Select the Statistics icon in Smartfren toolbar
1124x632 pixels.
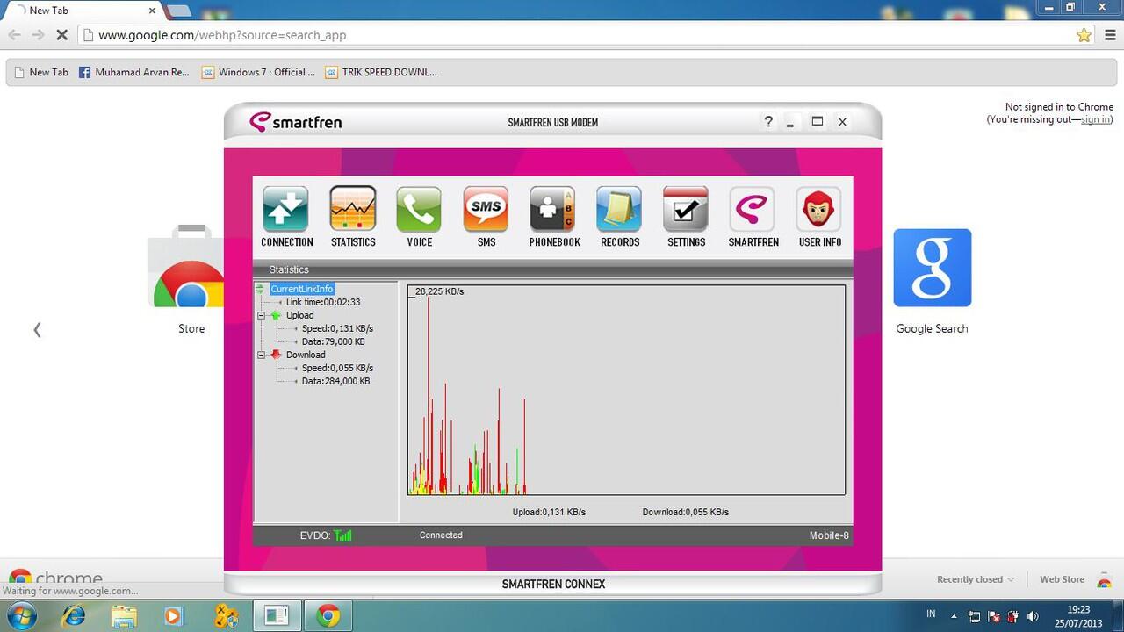(353, 210)
